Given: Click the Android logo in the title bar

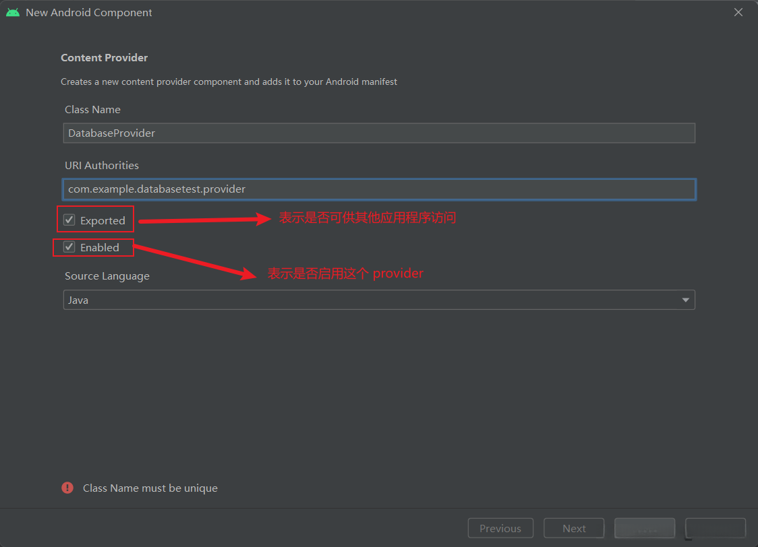Looking at the screenshot, I should pyautogui.click(x=12, y=12).
